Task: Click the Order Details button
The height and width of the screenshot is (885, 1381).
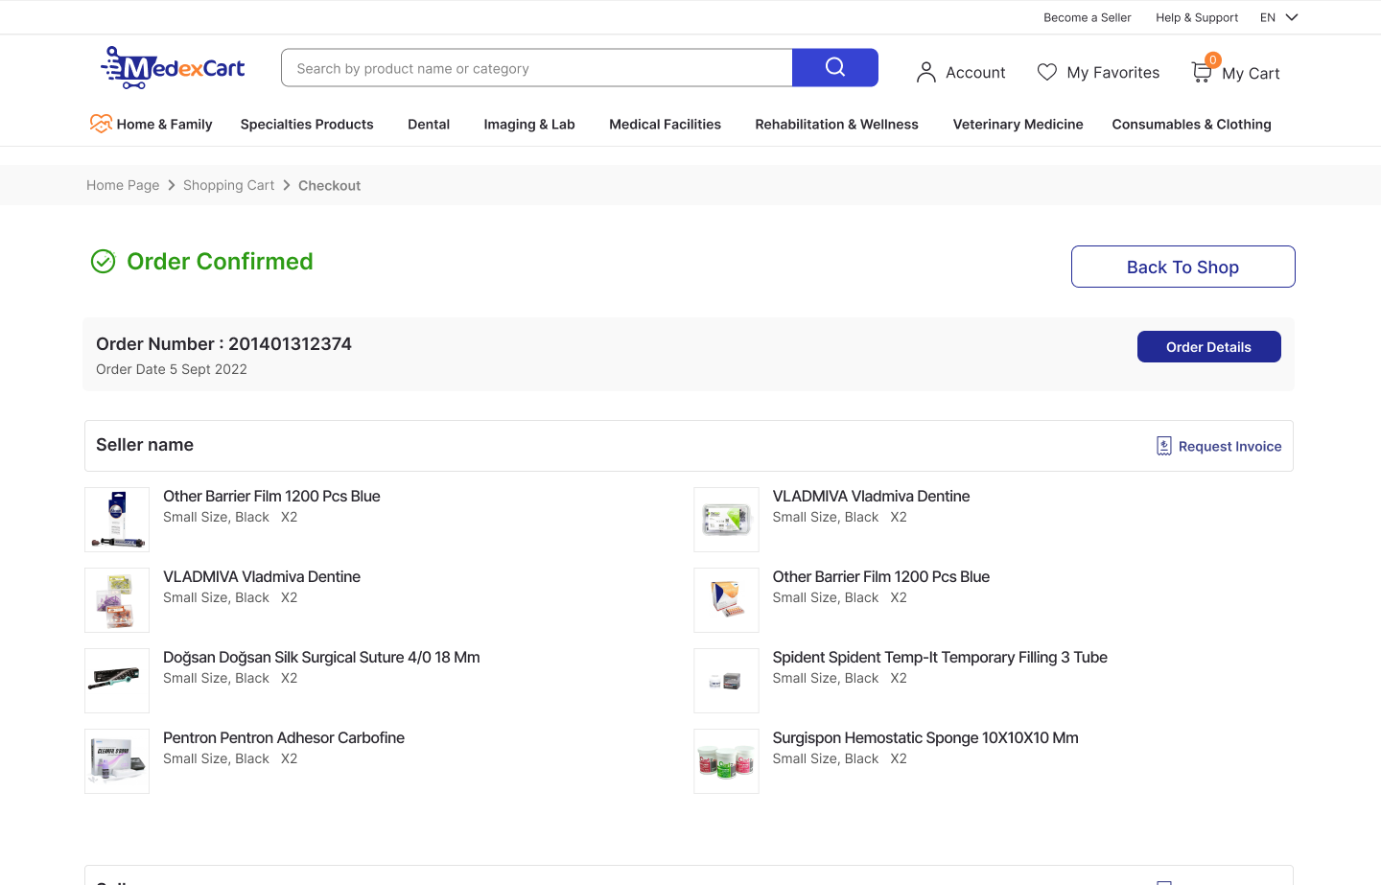Action: 1208,346
